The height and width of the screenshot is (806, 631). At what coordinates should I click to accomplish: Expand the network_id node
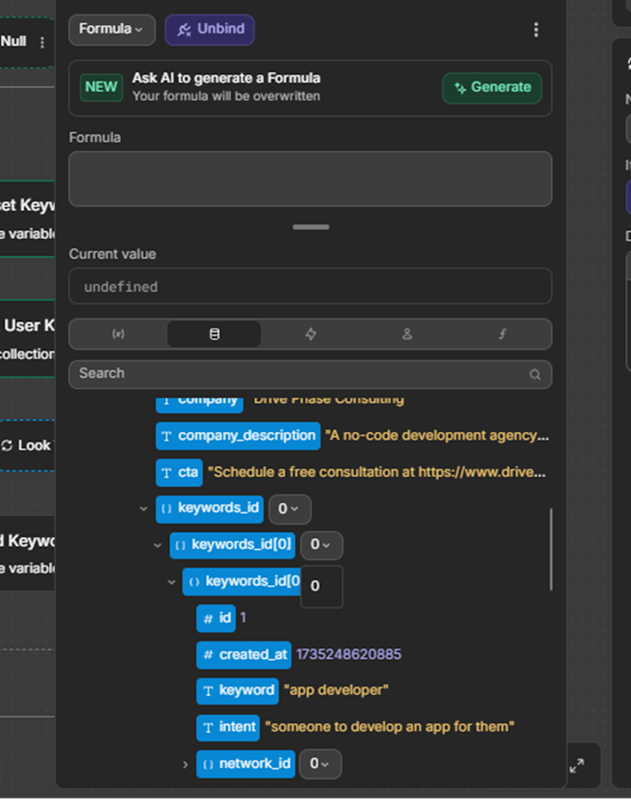[185, 764]
